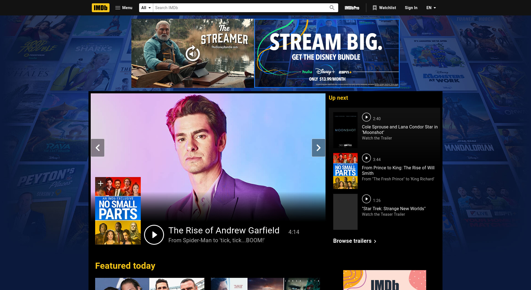Play Star Trek teaser 1:26
This screenshot has width=531, height=290.
366,199
